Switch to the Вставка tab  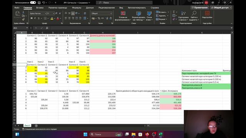point(40,8)
